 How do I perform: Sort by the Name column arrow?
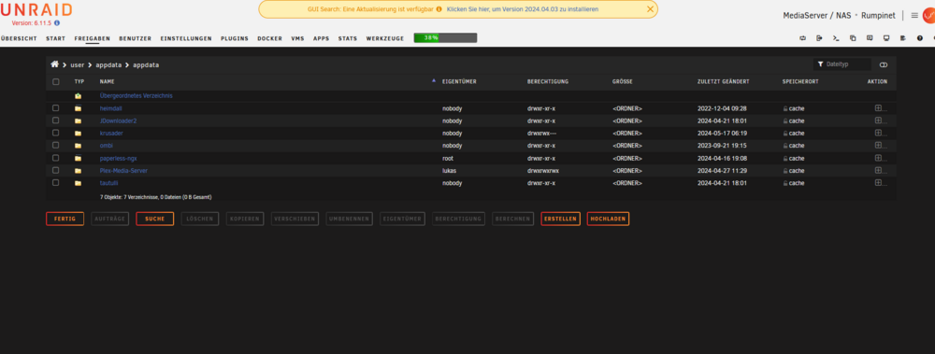[x=434, y=80]
